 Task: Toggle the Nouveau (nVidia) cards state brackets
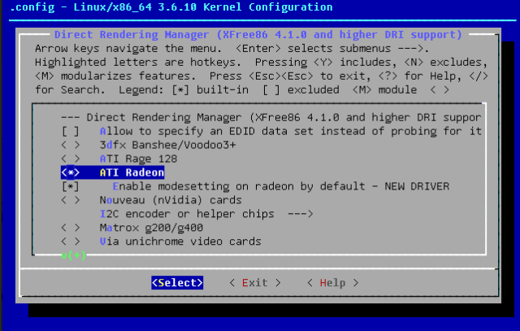71,200
